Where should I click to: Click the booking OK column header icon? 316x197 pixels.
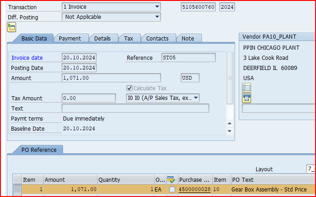coord(172,180)
